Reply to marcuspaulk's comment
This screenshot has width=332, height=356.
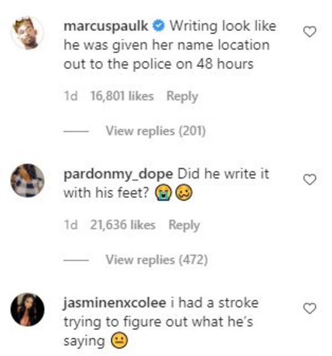pyautogui.click(x=182, y=96)
